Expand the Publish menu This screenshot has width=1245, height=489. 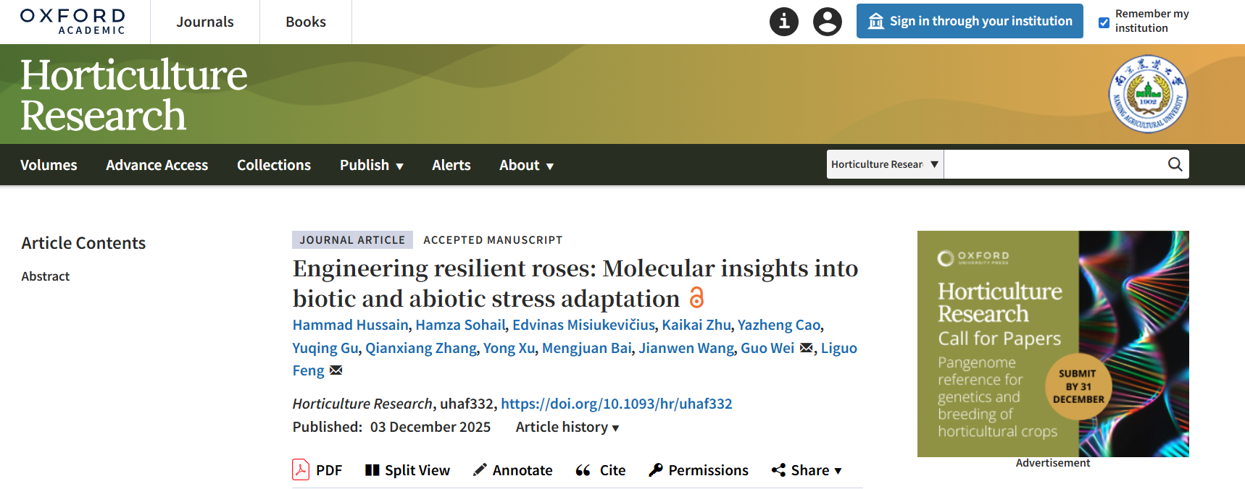pos(371,165)
